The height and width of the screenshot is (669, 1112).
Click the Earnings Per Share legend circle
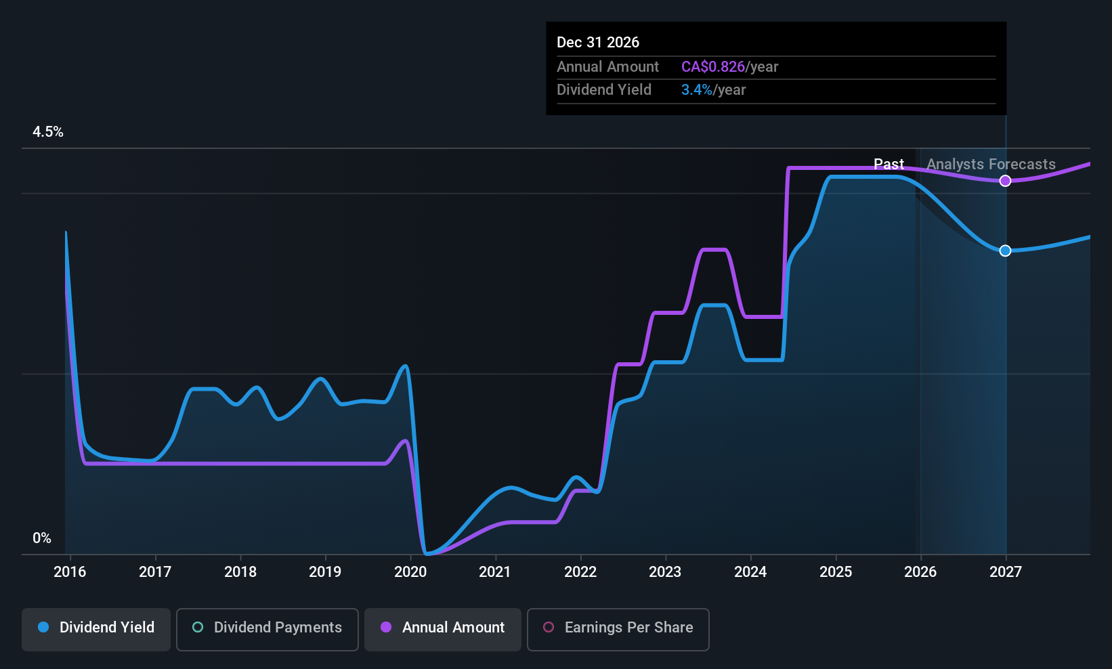point(549,628)
